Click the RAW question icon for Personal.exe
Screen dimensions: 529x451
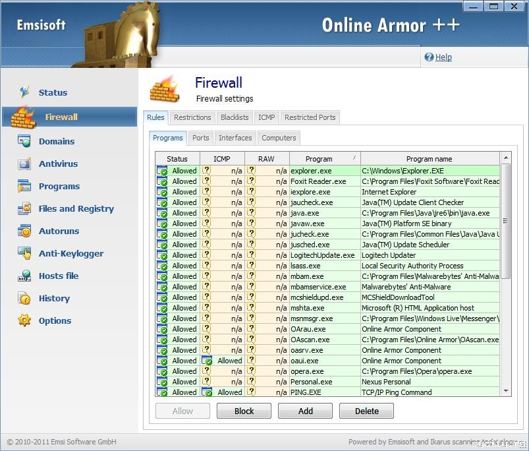tap(251, 382)
